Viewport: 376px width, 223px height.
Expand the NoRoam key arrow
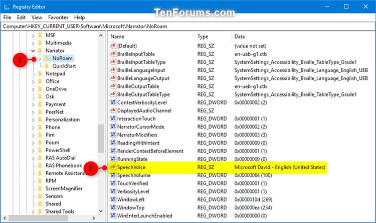tap(40, 58)
